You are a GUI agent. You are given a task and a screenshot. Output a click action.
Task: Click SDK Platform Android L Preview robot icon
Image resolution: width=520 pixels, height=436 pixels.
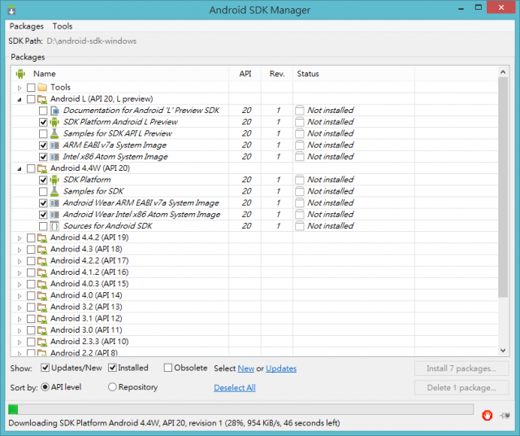tap(54, 122)
